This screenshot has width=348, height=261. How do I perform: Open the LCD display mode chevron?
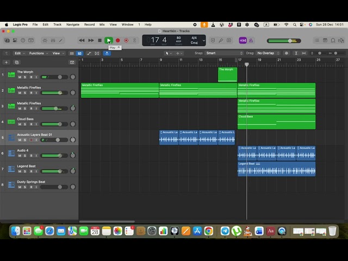(204, 41)
